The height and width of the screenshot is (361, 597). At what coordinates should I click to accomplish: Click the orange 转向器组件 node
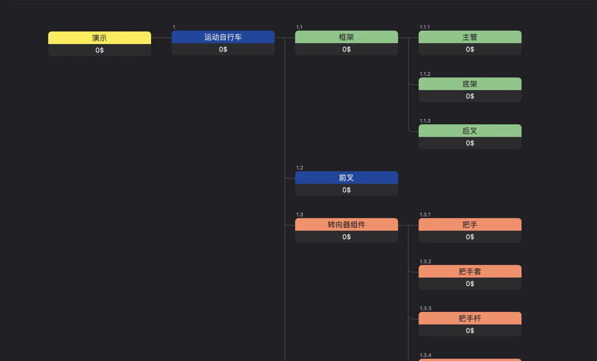346,224
